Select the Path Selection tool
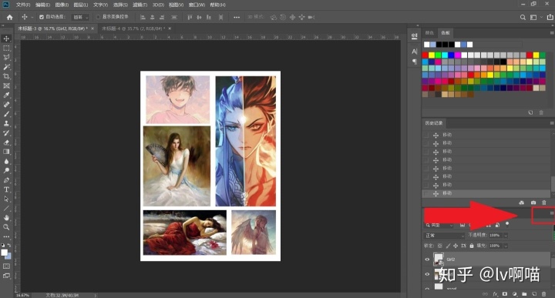 point(6,199)
